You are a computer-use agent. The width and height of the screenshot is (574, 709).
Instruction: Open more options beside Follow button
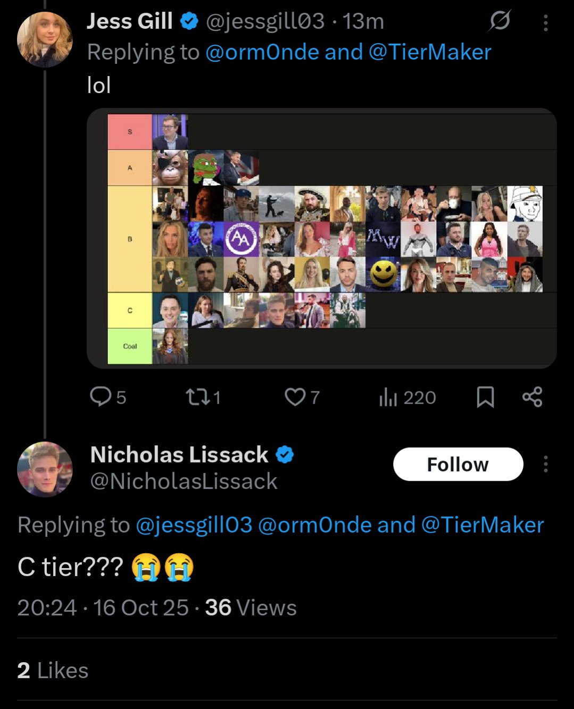pos(546,464)
